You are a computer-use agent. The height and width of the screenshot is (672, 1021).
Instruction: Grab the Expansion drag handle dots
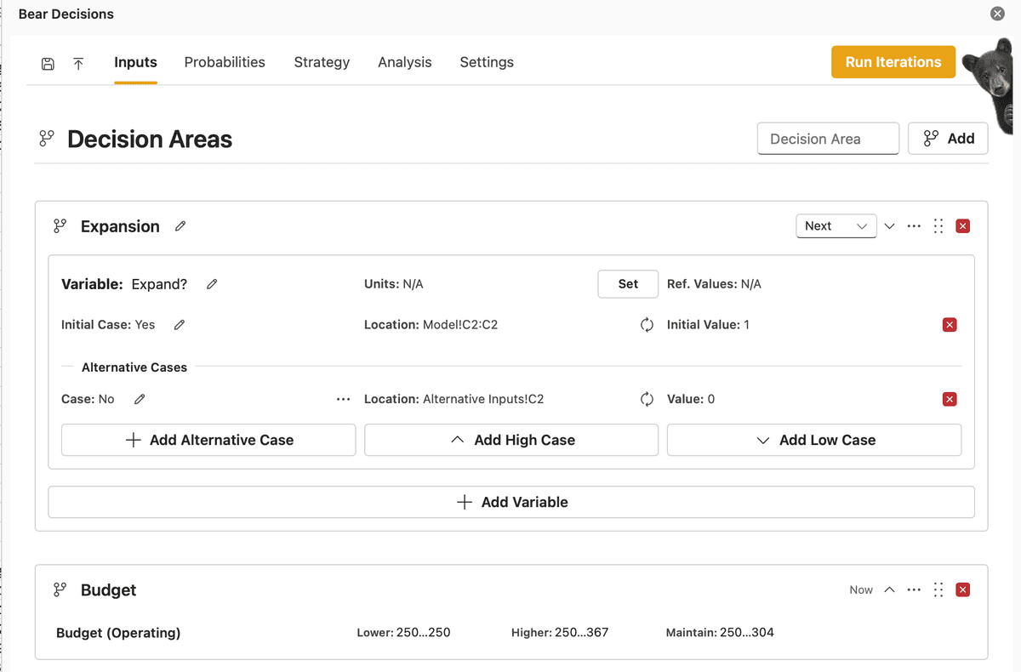pos(938,226)
